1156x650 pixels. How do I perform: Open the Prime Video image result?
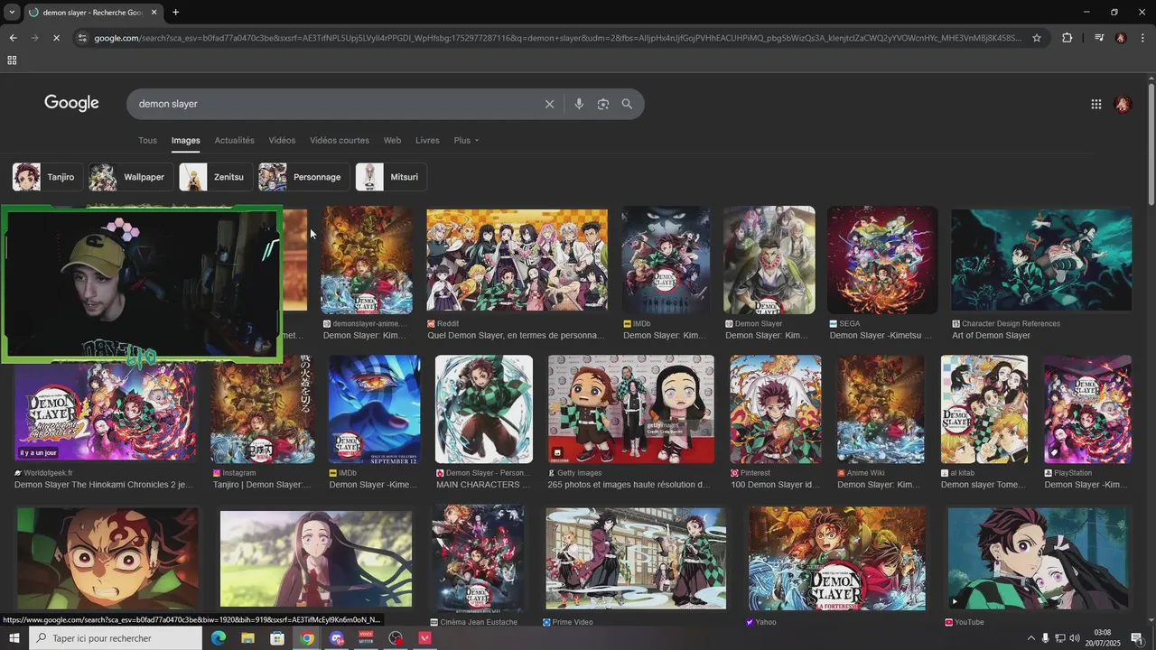coord(636,558)
